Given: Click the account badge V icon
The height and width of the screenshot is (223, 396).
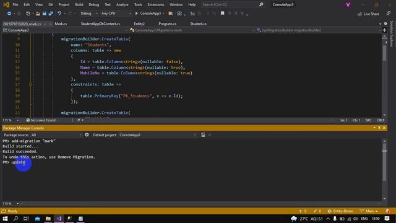Looking at the screenshot, I should 348,5.
